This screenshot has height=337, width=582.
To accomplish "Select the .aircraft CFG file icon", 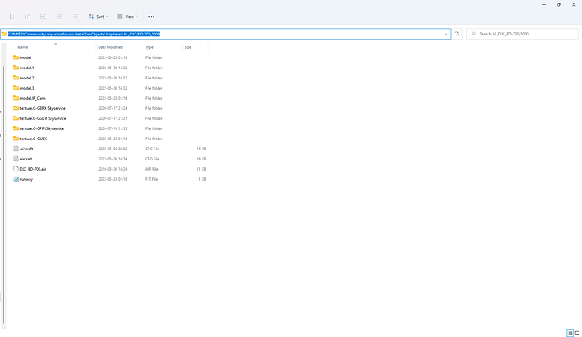I will pyautogui.click(x=16, y=149).
